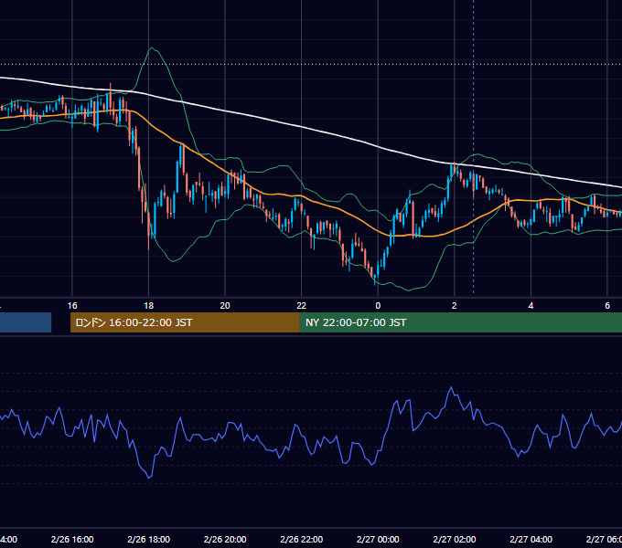
Task: Click the 2/26 16:00 date label
Action: pyautogui.click(x=72, y=539)
